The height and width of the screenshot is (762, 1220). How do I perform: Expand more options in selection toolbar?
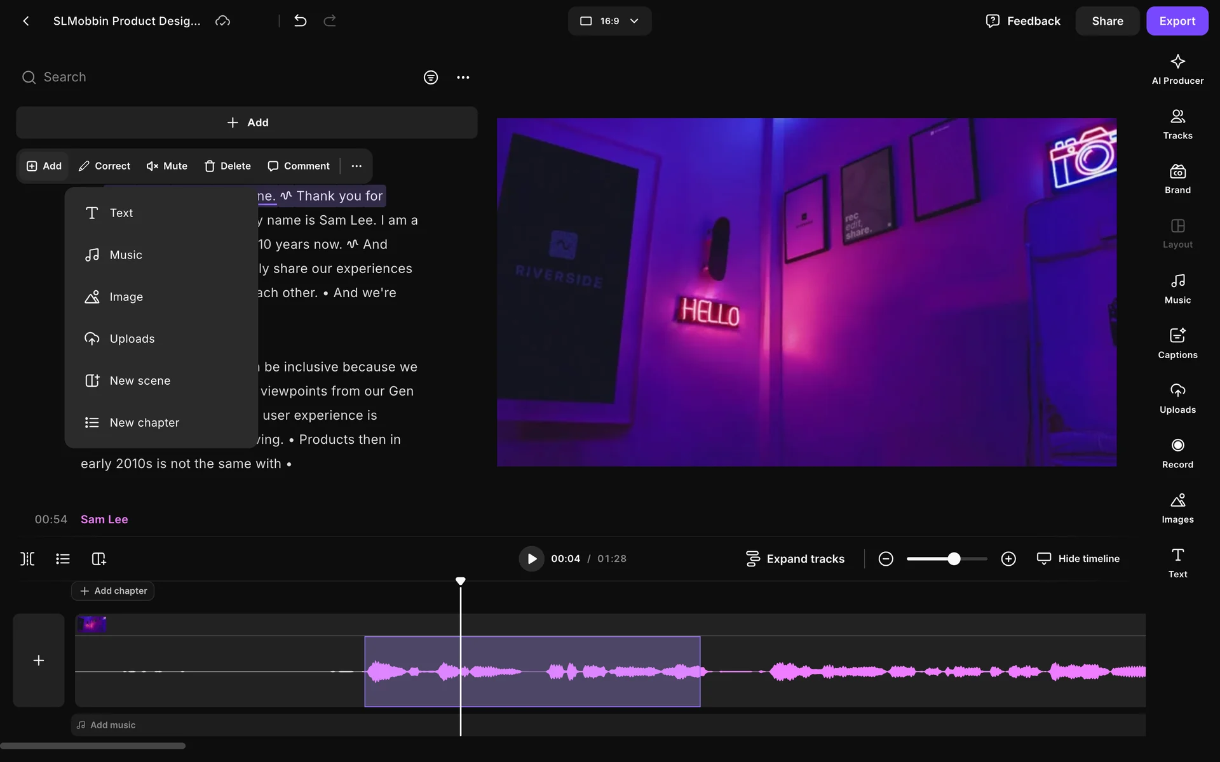pyautogui.click(x=356, y=166)
